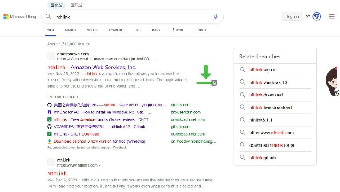
Task: Switch to the ACADEMIC tab
Action: tap(116, 30)
